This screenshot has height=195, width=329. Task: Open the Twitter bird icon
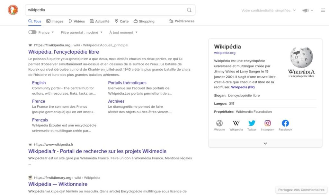(252, 123)
